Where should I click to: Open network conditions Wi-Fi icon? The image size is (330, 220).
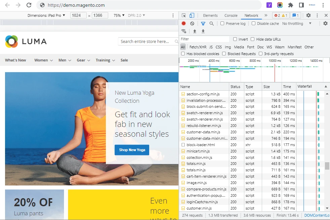[x=184, y=31]
